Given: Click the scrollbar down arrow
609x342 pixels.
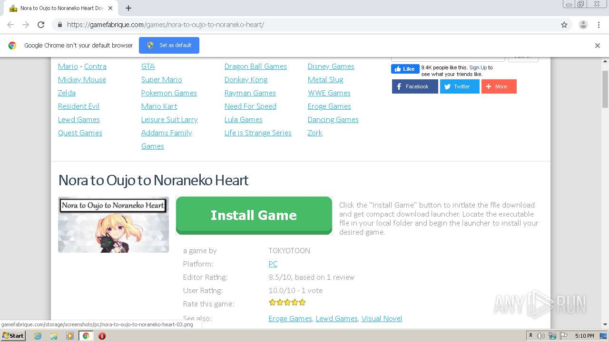Looking at the screenshot, I should [605, 325].
